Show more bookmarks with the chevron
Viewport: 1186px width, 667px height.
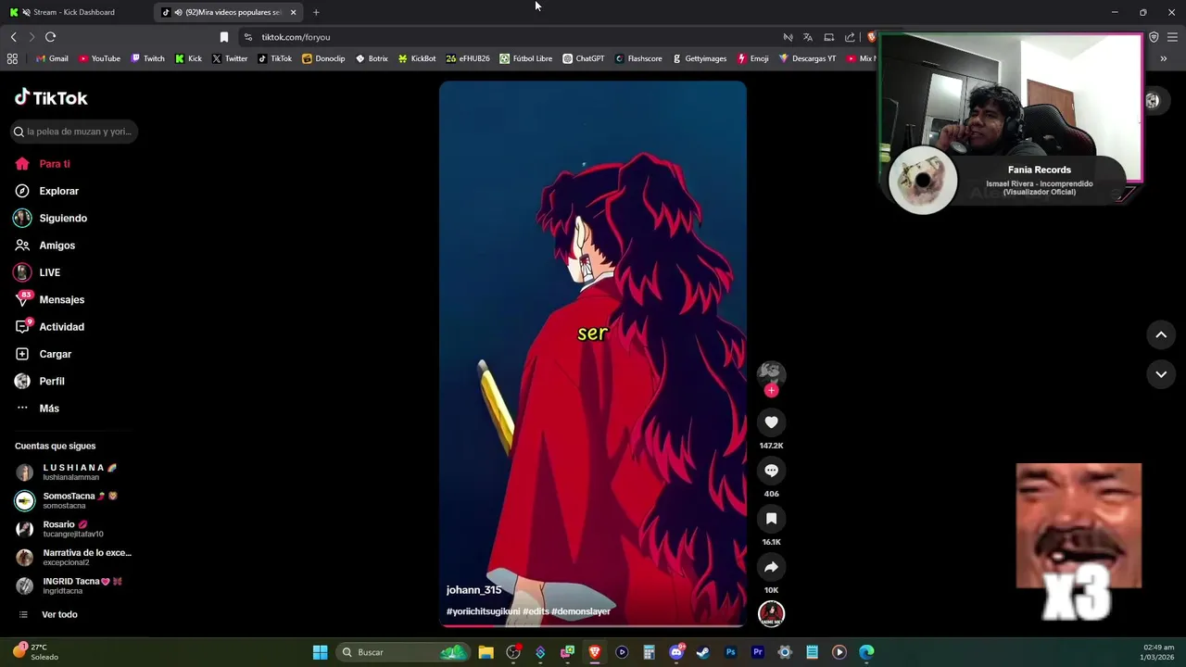pos(1164,58)
